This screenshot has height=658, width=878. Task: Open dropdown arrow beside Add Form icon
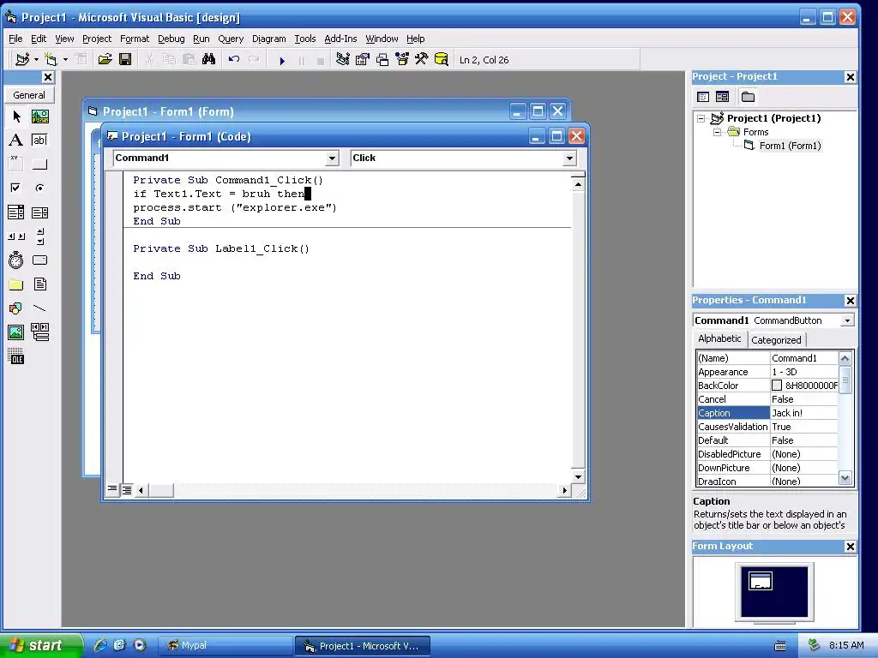click(x=65, y=59)
